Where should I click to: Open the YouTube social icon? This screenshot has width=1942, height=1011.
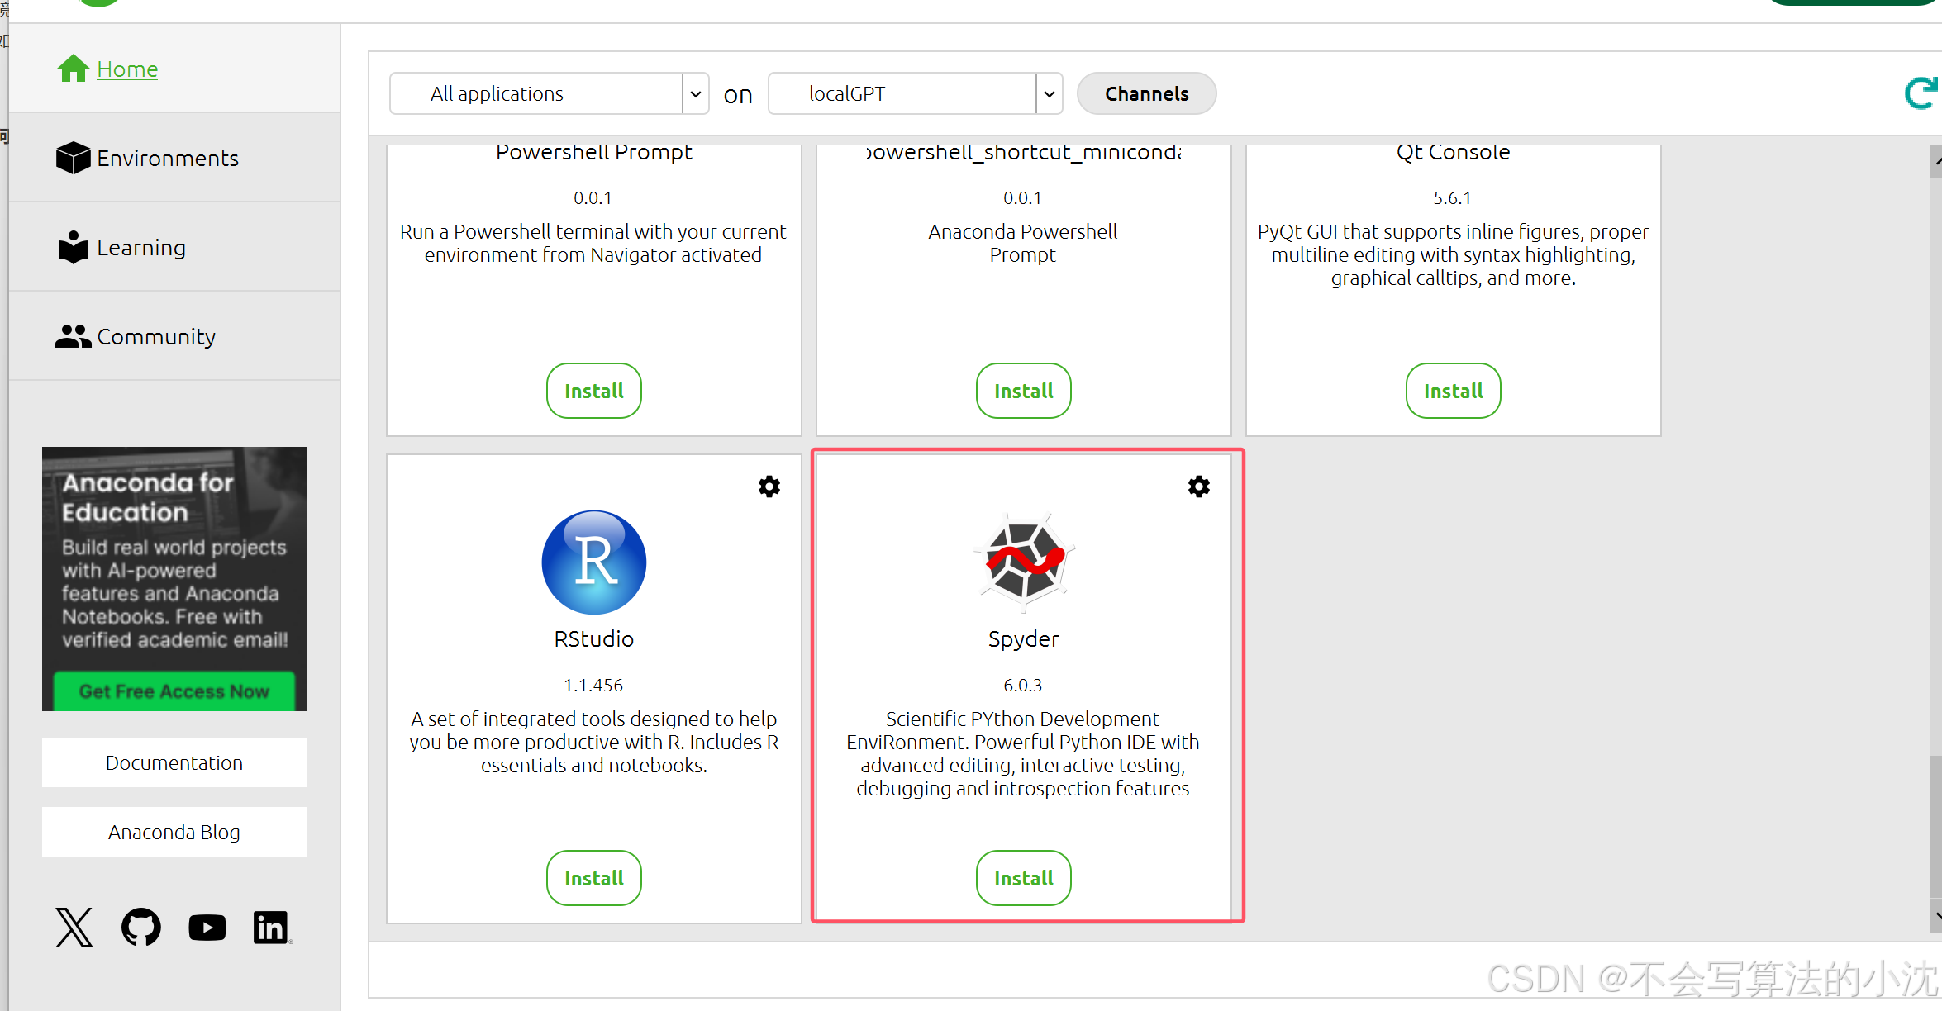[x=207, y=927]
